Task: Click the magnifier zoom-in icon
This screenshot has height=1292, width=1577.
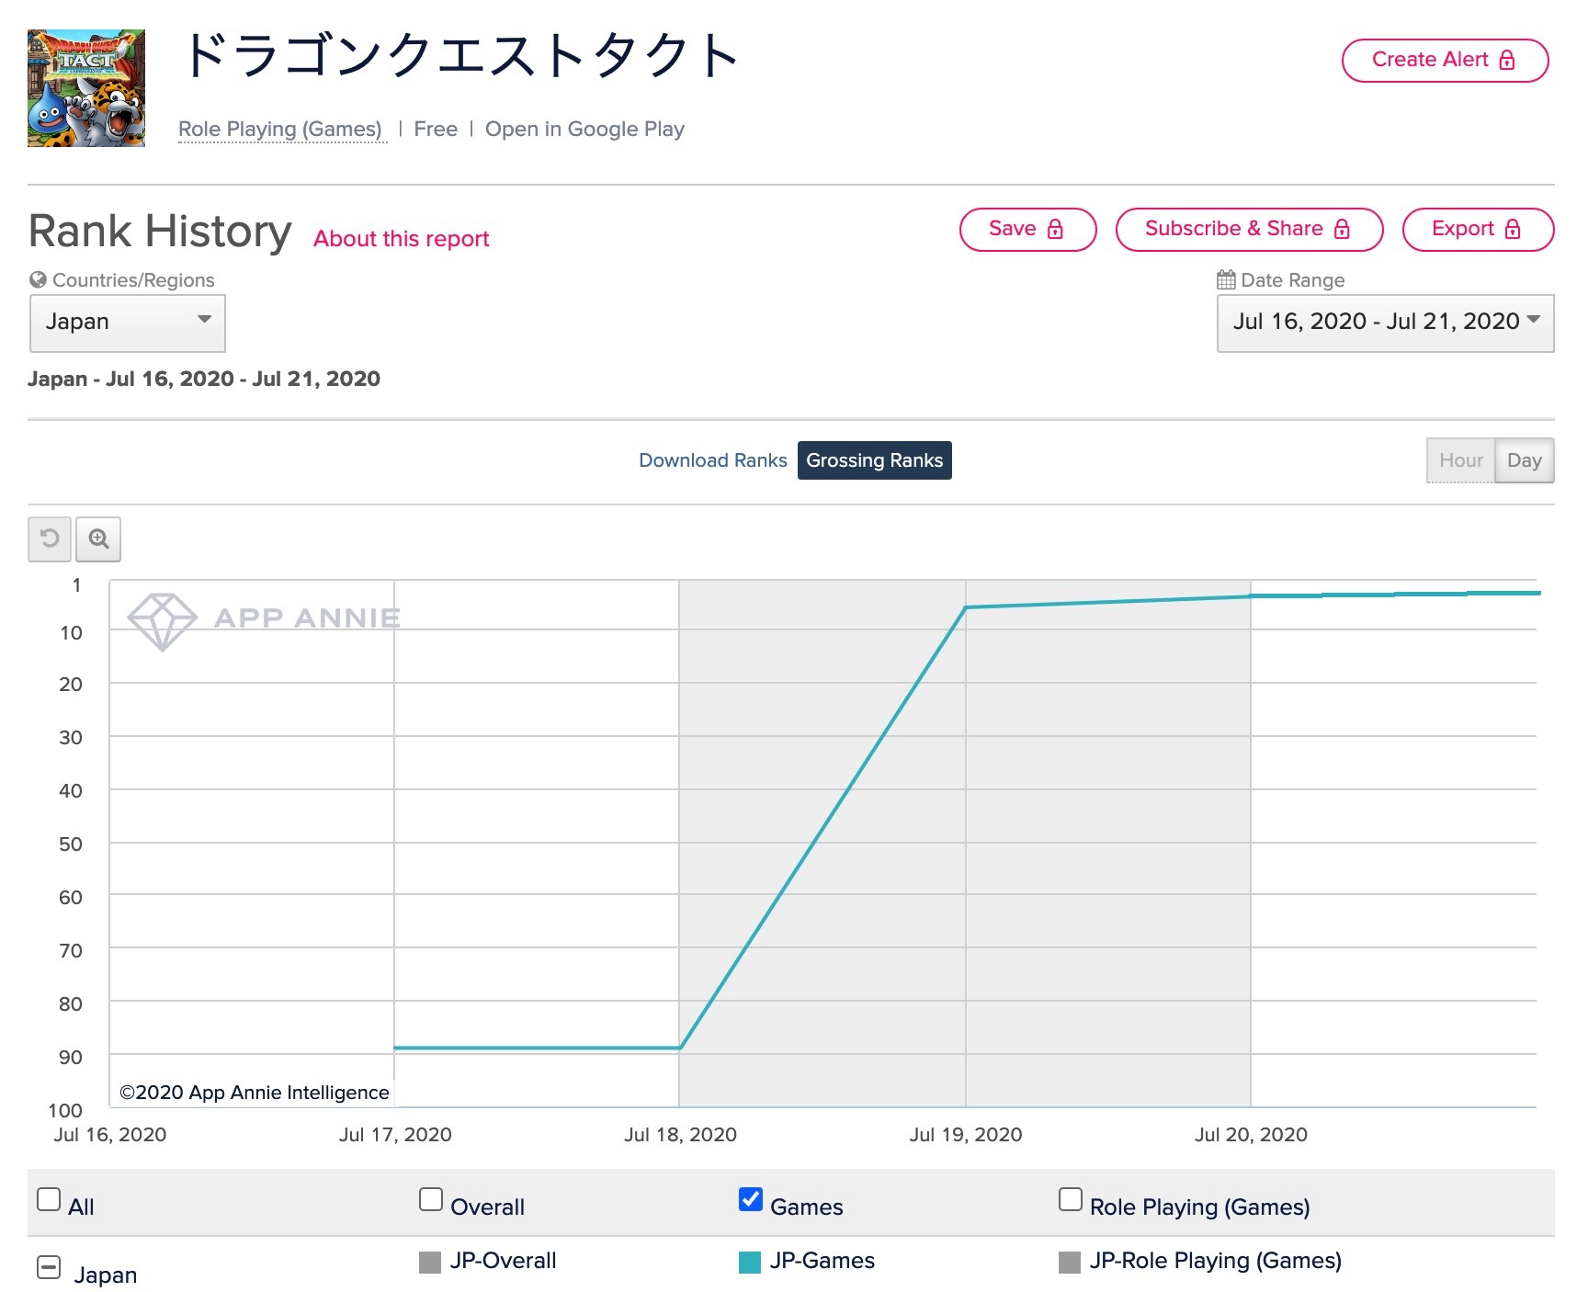Action: (98, 538)
